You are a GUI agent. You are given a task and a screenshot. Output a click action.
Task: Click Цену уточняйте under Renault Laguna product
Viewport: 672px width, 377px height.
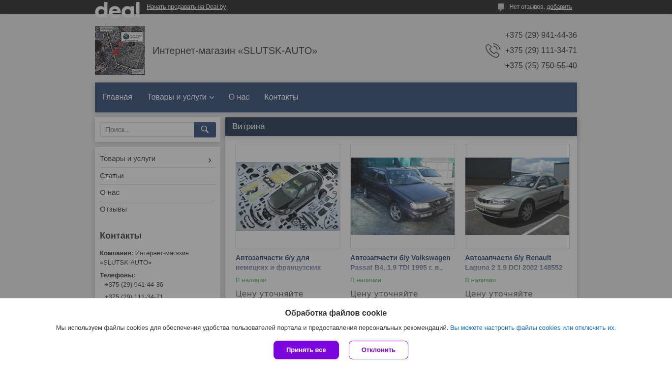(x=499, y=294)
